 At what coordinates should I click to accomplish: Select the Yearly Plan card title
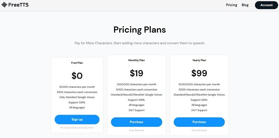[x=199, y=60]
